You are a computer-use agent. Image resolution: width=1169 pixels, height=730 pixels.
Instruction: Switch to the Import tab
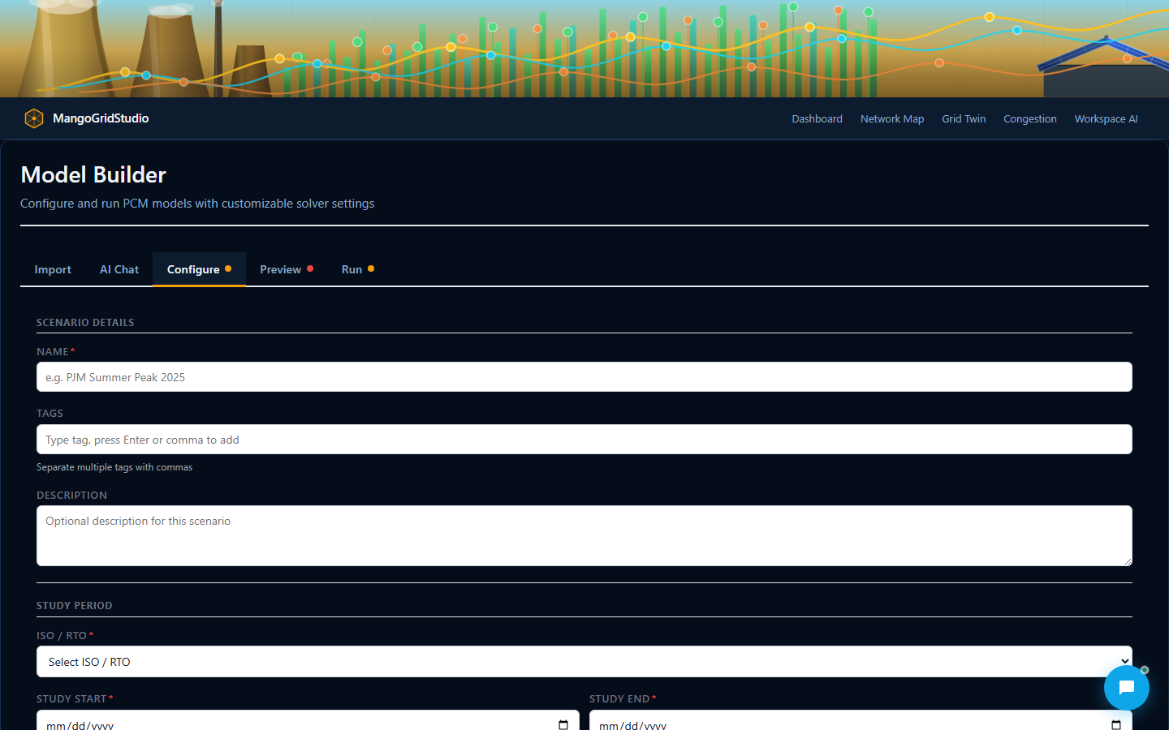point(53,269)
